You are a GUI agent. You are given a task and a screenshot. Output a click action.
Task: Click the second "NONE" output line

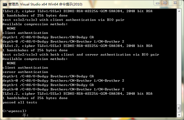[11, 63]
